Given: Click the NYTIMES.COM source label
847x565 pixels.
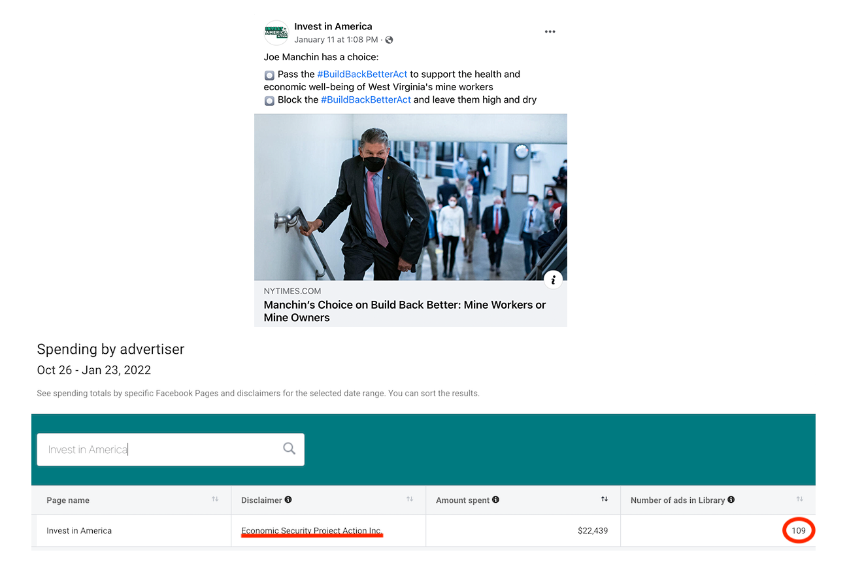Looking at the screenshot, I should 292,291.
